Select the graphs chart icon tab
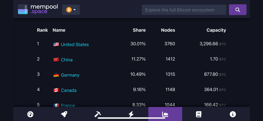Viewport: 263px width, 121px height. coord(165,114)
